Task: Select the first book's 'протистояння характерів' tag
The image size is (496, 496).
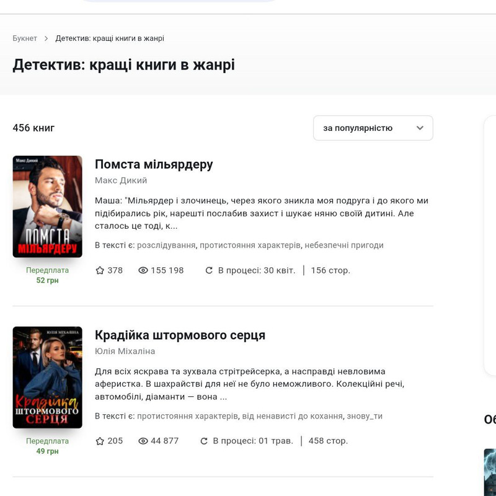Action: (x=250, y=245)
